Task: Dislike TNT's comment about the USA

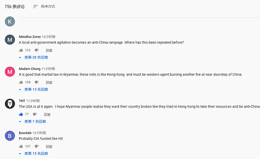Action: pos(35,114)
